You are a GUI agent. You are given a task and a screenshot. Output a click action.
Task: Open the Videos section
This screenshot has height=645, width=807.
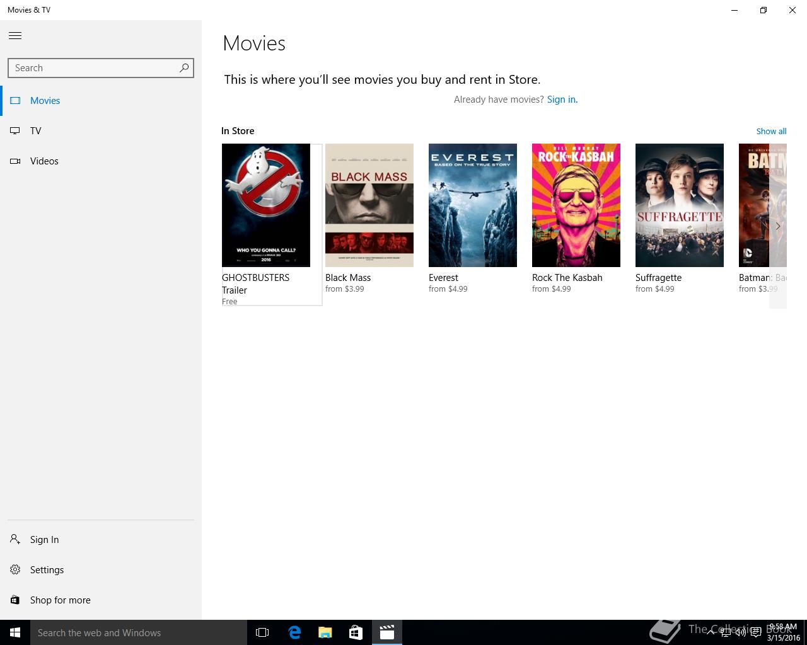(x=101, y=161)
